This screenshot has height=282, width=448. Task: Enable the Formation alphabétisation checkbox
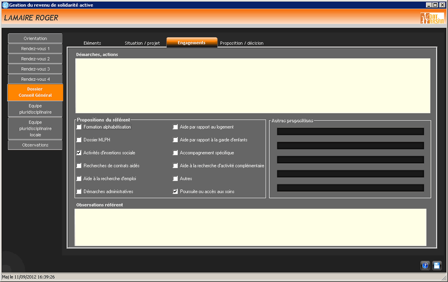tap(79, 127)
